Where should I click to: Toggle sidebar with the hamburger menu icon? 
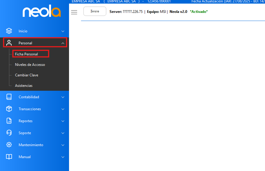[74, 12]
